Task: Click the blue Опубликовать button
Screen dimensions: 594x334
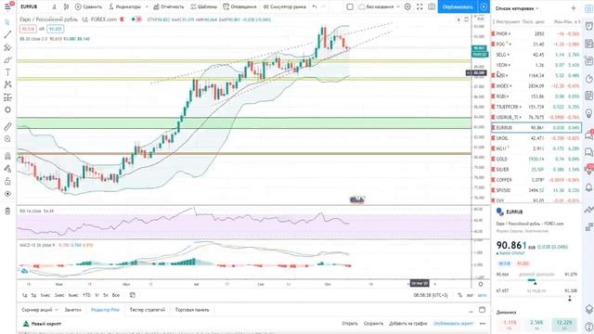Action: [x=458, y=6]
